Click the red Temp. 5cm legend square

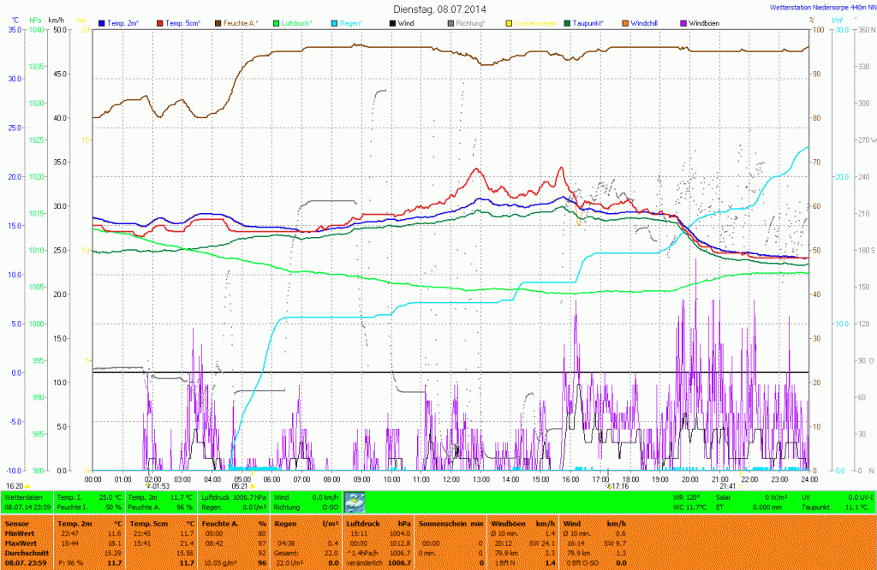click(x=160, y=22)
